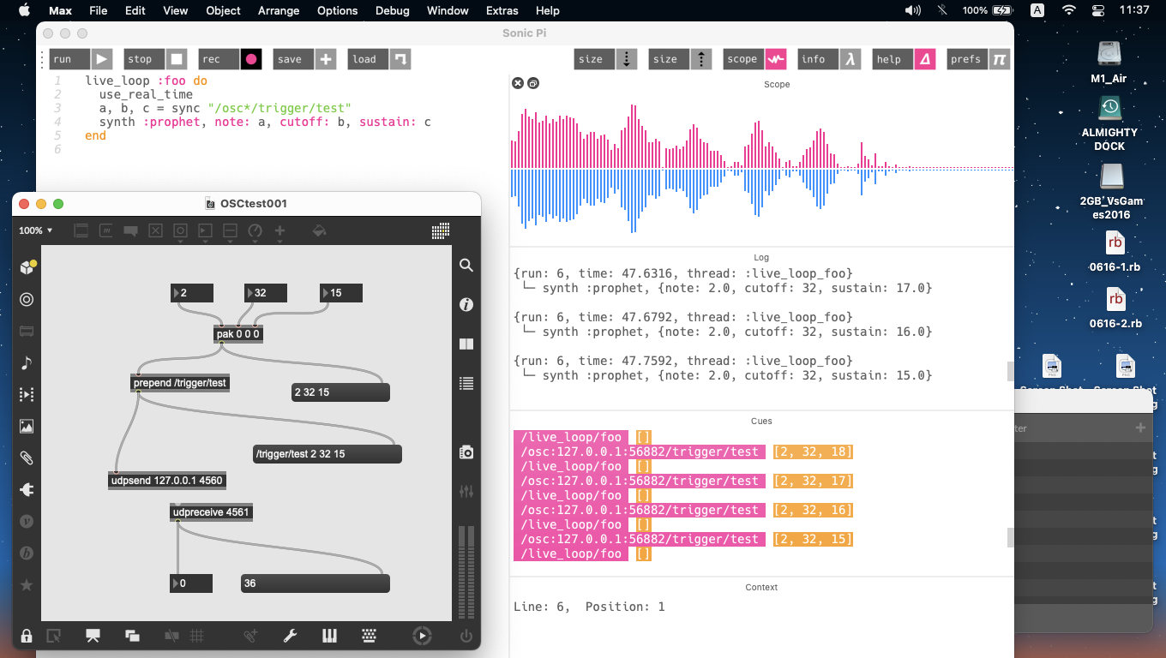The height and width of the screenshot is (658, 1166).
Task: Toggle patcher lock at bottom left
Action: [27, 636]
